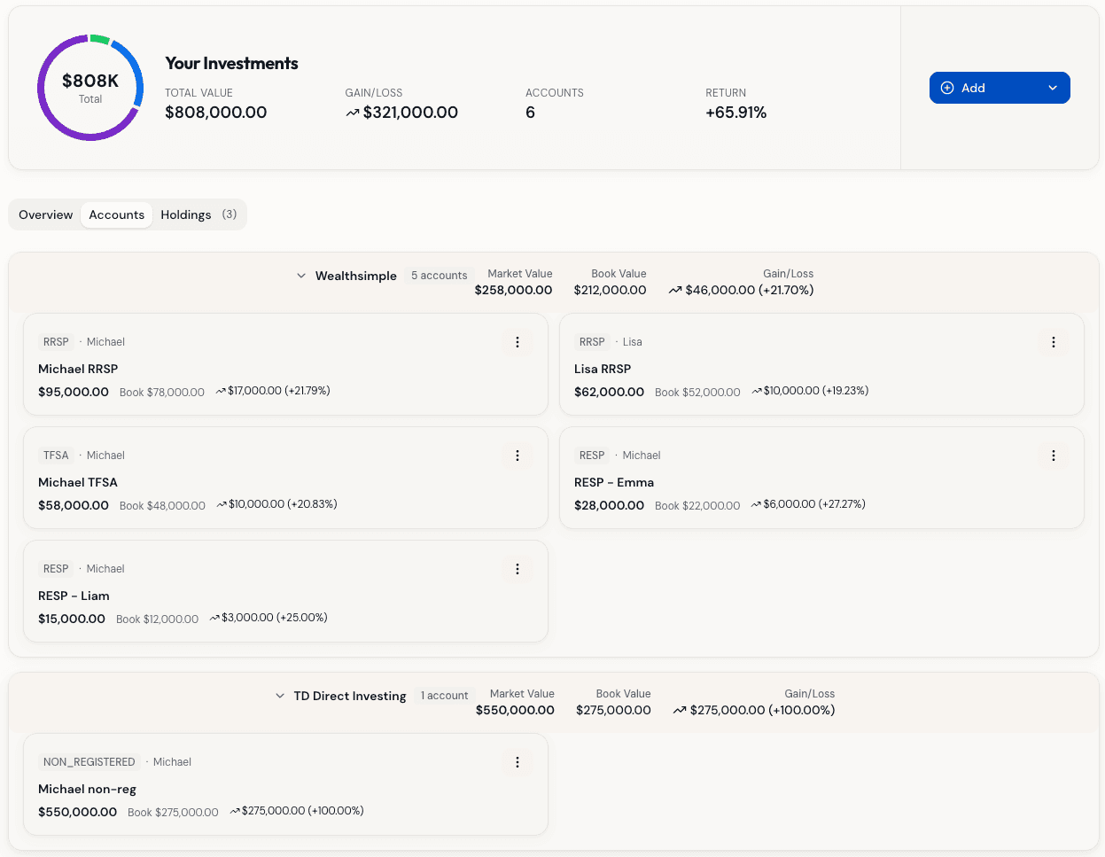Click the trend arrow beside total Gain/Loss
The width and height of the screenshot is (1105, 857).
point(351,113)
